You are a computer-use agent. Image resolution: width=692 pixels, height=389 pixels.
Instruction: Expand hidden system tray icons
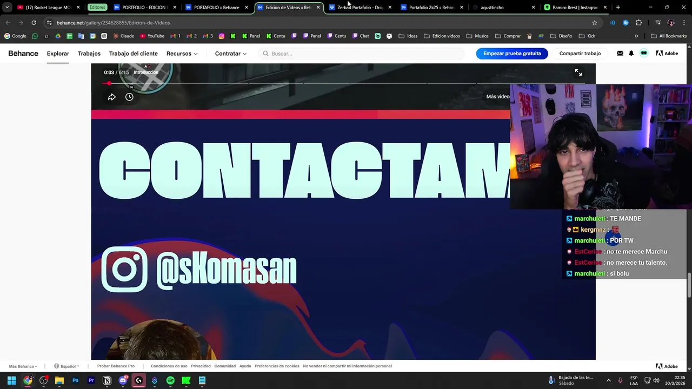(x=608, y=380)
